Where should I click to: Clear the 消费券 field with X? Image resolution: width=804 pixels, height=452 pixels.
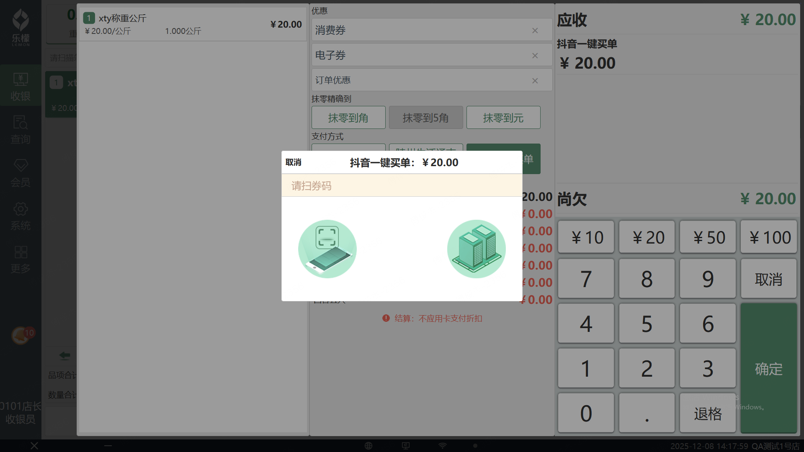point(535,31)
